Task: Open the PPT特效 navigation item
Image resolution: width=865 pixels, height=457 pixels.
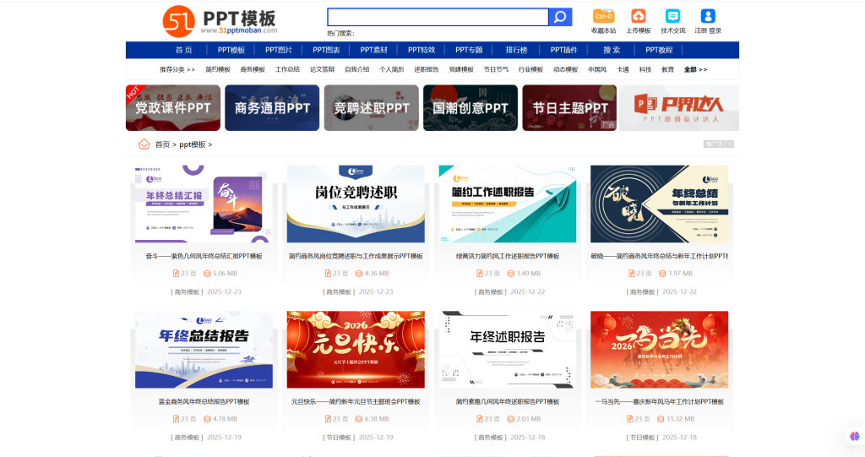Action: point(422,50)
